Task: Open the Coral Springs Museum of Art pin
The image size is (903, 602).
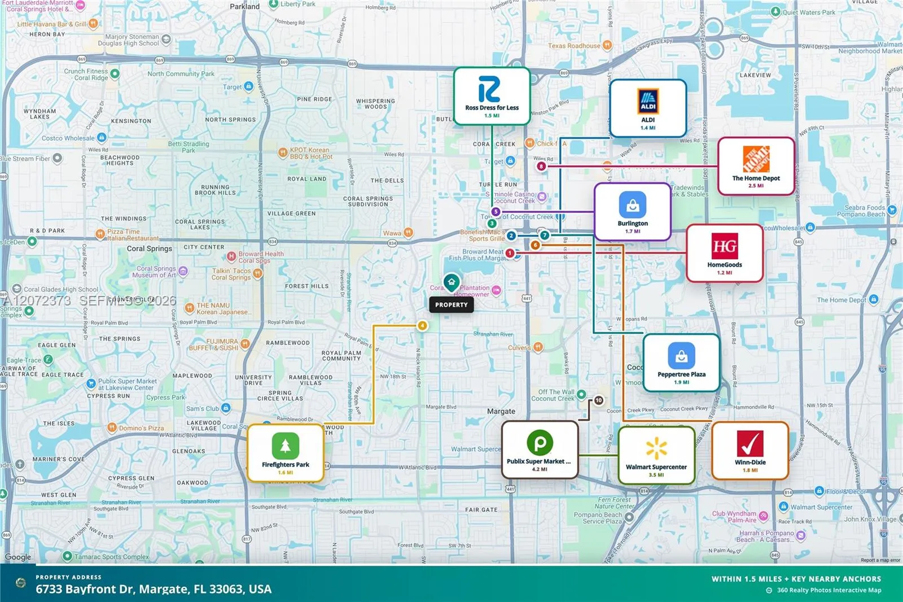Action: [183, 272]
